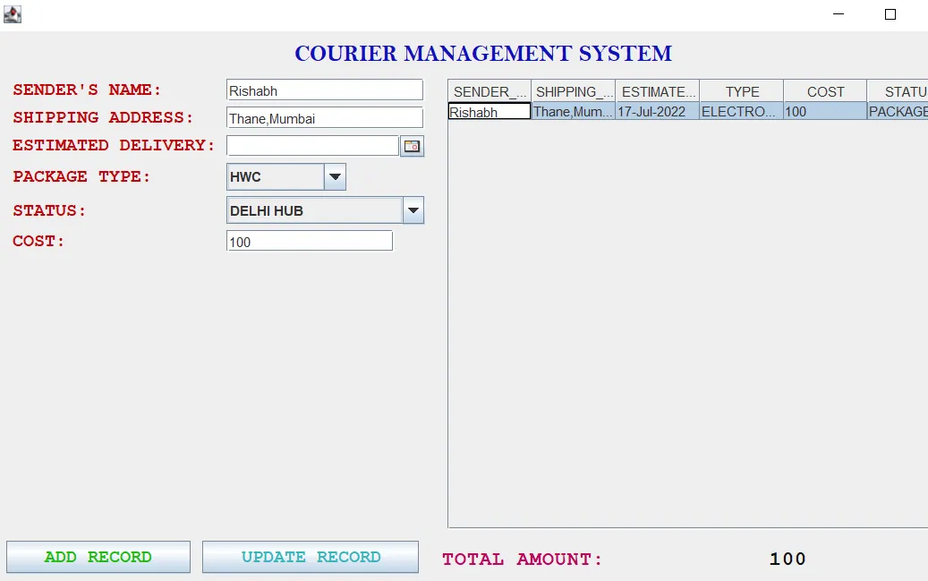Click inside the sender's name field showing Rishabh
This screenshot has height=581, width=928.
pos(324,89)
